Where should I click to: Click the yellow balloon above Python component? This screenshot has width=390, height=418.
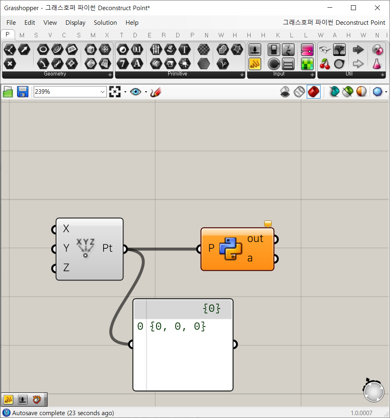tap(268, 223)
